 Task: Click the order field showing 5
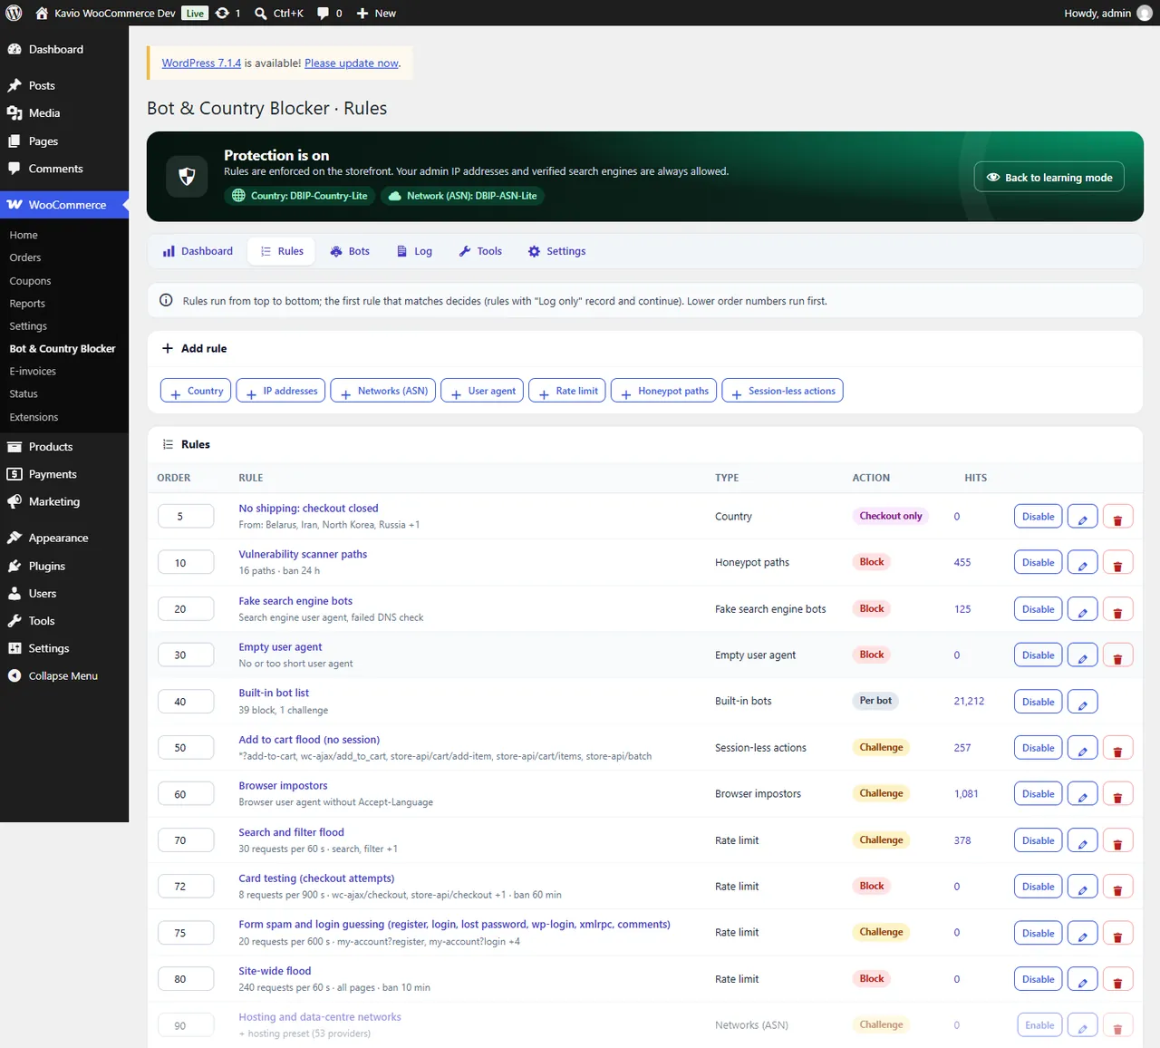[x=186, y=517]
